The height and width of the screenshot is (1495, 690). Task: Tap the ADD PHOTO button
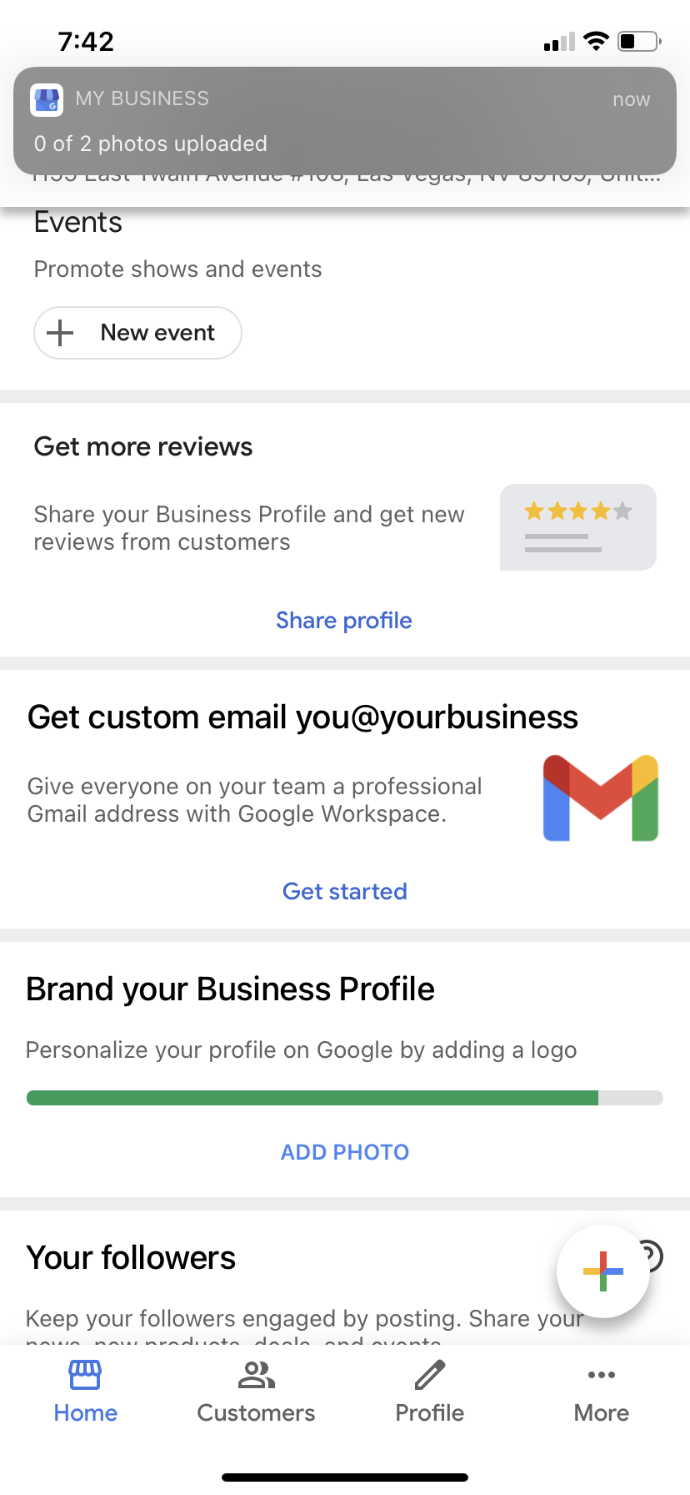point(345,1152)
